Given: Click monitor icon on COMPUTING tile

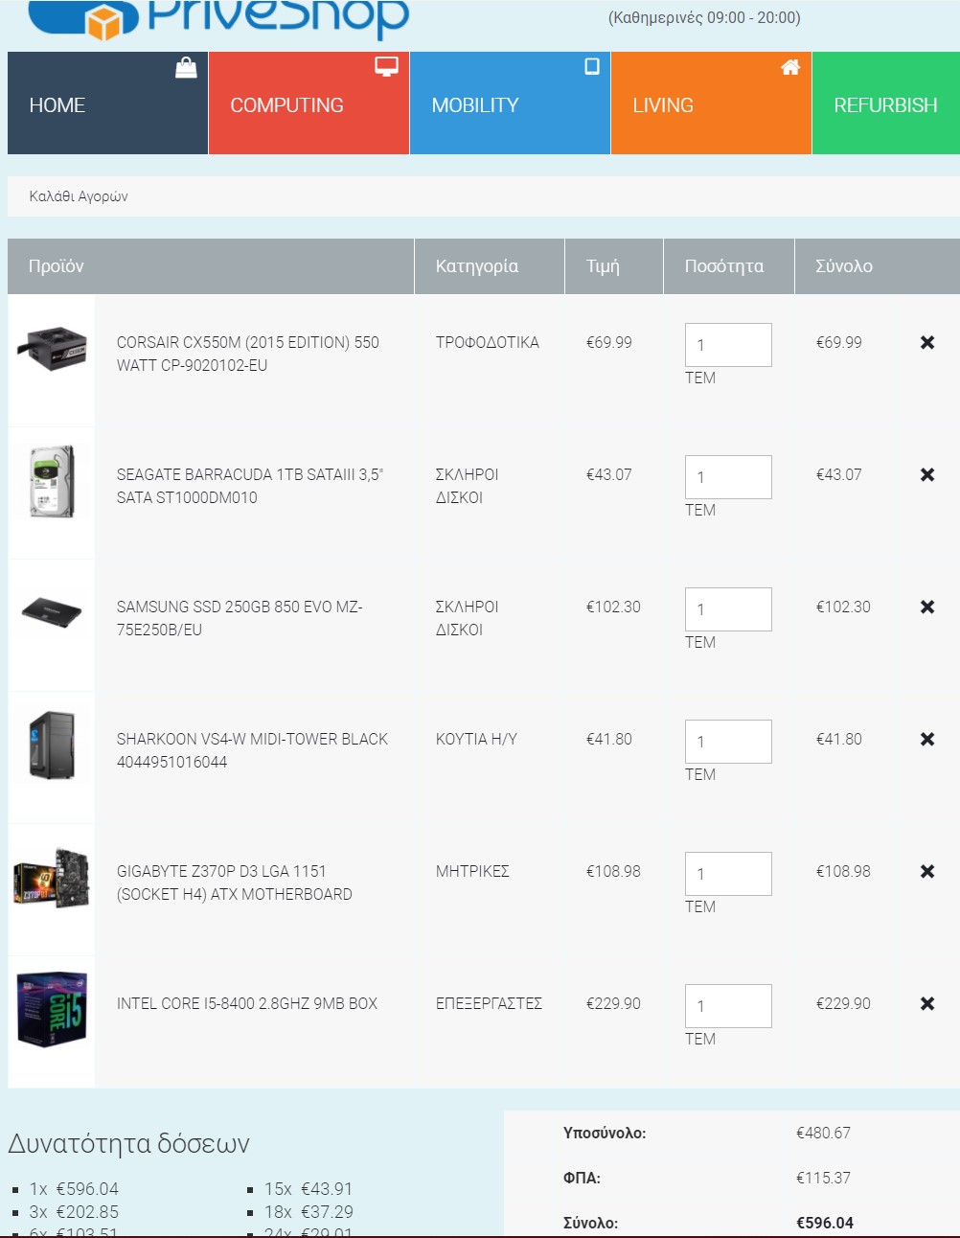Looking at the screenshot, I should [x=386, y=66].
